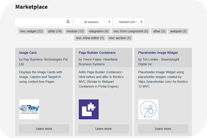Filter by mvc form component (5) tag
The height and width of the screenshot is (138, 207).
tap(131, 31)
